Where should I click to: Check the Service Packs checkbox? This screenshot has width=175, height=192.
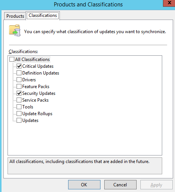[x=19, y=100]
